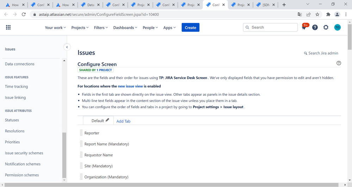Image resolution: width=352 pixels, height=187 pixels.
Task: Grab the drag handle beside Organization (Mandatory)
Action: point(81,177)
